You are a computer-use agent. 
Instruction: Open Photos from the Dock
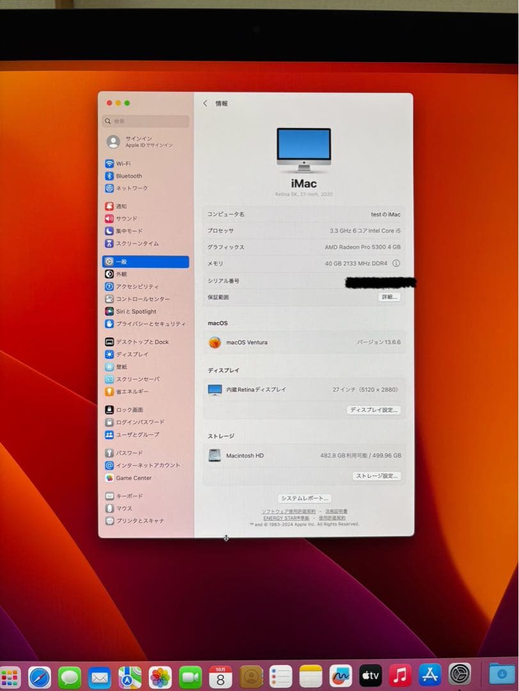[160, 677]
